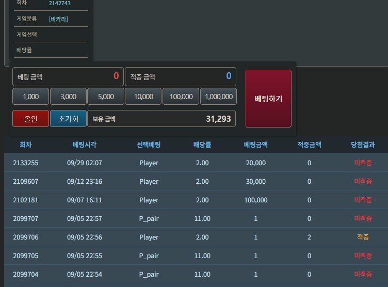Image resolution: width=388 pixels, height=287 pixels.
Task: Add 1,000,000 to the bet amount
Action: coord(219,97)
